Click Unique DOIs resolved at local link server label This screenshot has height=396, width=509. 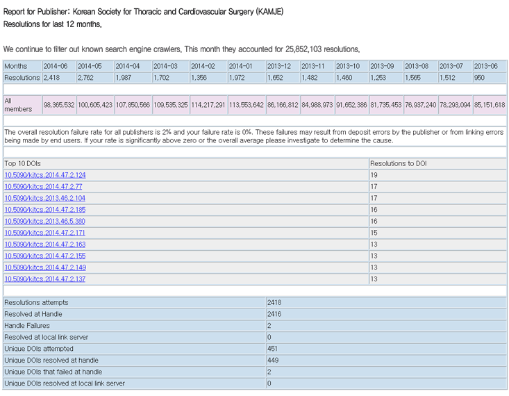(65, 383)
